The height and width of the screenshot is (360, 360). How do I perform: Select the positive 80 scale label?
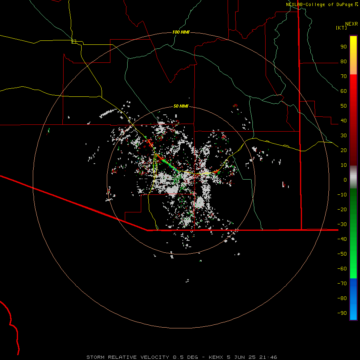point(344,62)
